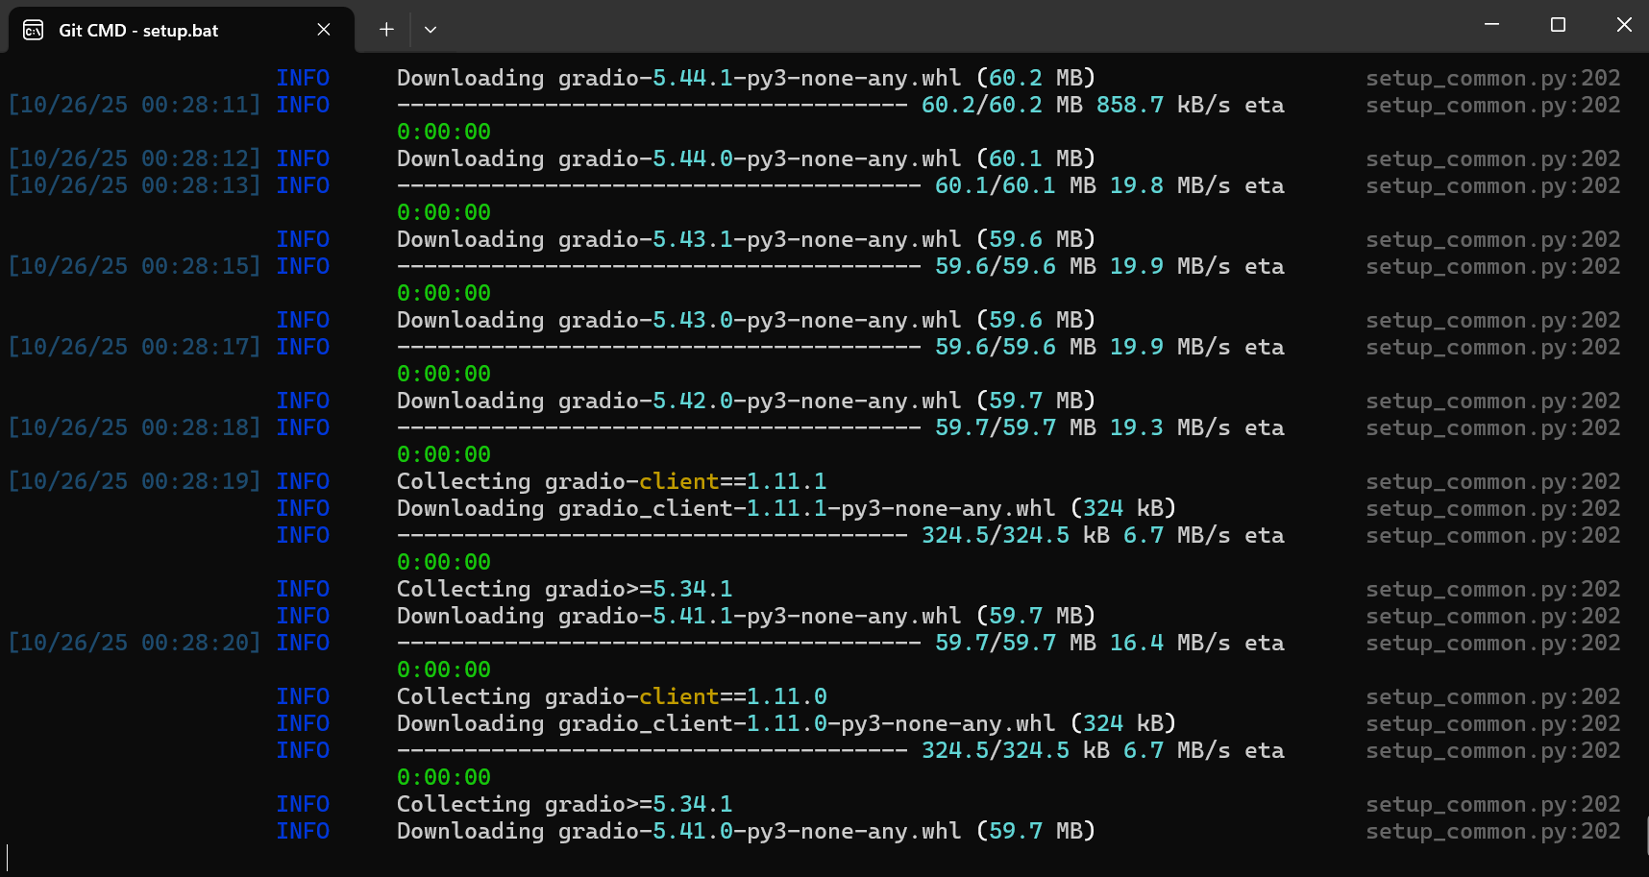Click the timestamp [10/26/25 00:28:13]
1649x877 pixels.
[x=135, y=185]
